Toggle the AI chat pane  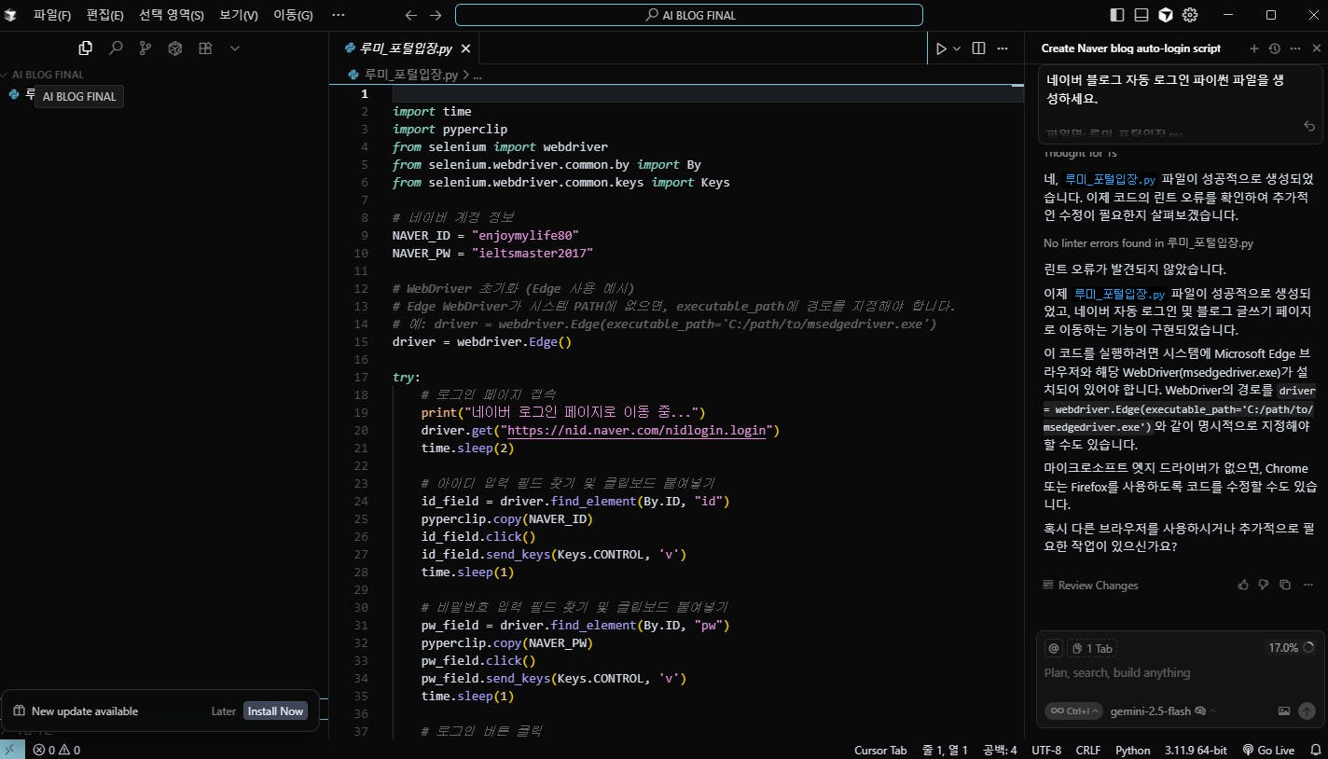click(1166, 15)
